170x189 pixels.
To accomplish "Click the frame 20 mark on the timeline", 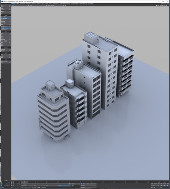I will (47, 182).
